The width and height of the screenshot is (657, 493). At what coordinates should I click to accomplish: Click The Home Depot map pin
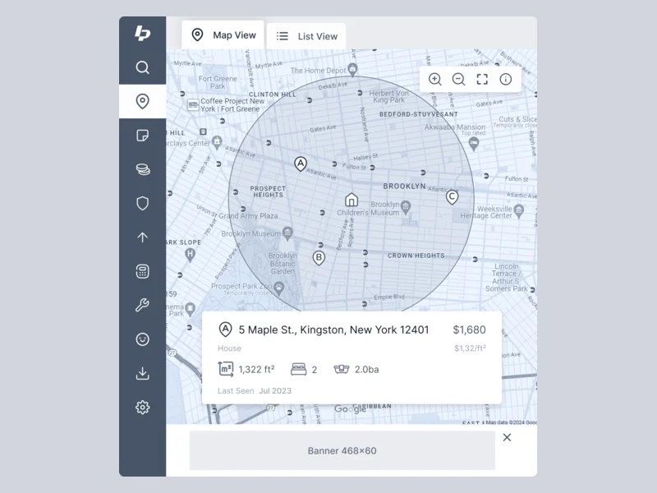(353, 70)
